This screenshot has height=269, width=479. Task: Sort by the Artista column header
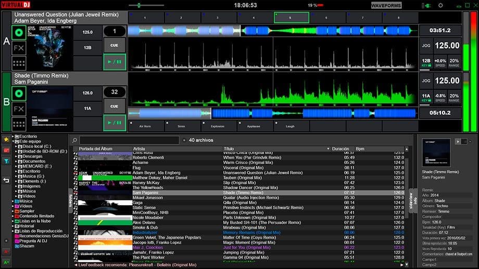[177, 149]
